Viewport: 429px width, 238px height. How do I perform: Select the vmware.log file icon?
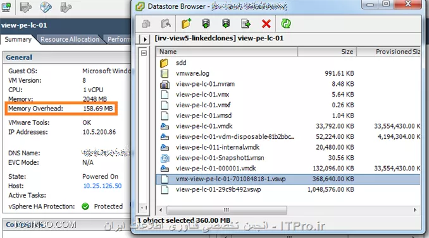coord(165,73)
